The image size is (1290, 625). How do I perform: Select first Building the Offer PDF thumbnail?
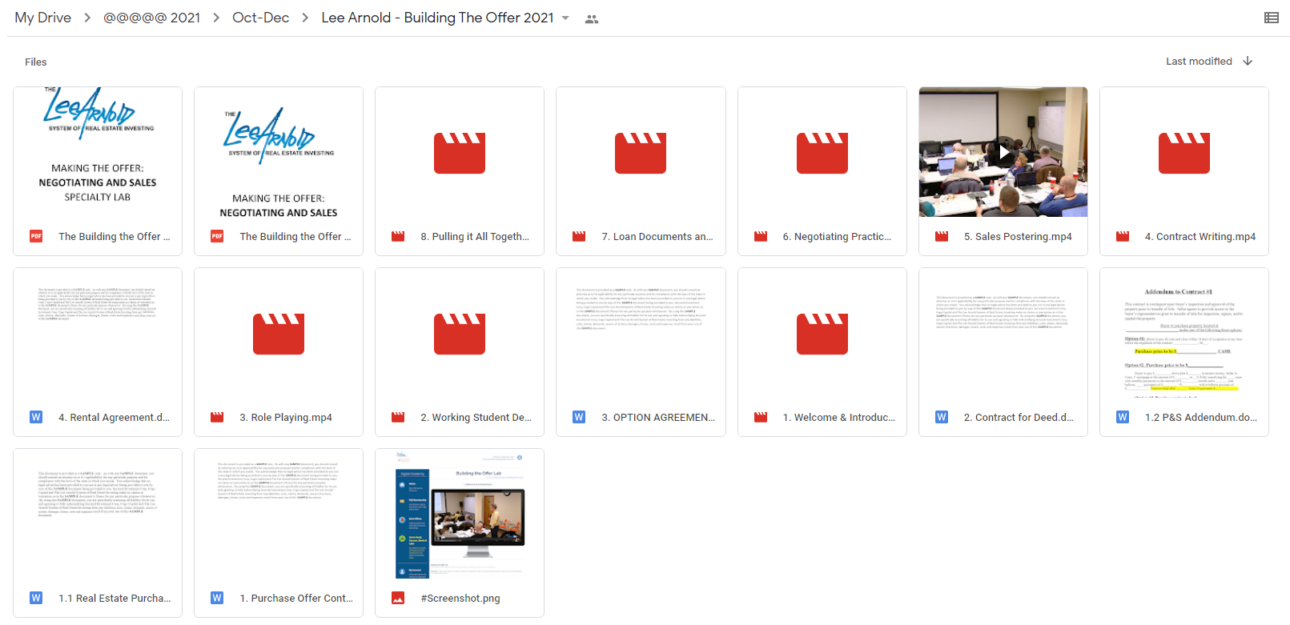point(98,152)
